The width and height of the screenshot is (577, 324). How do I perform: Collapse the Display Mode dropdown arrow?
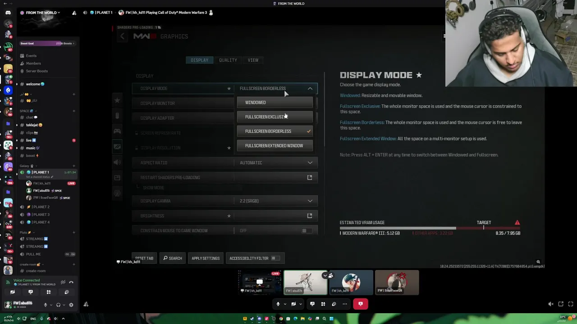[x=310, y=89]
